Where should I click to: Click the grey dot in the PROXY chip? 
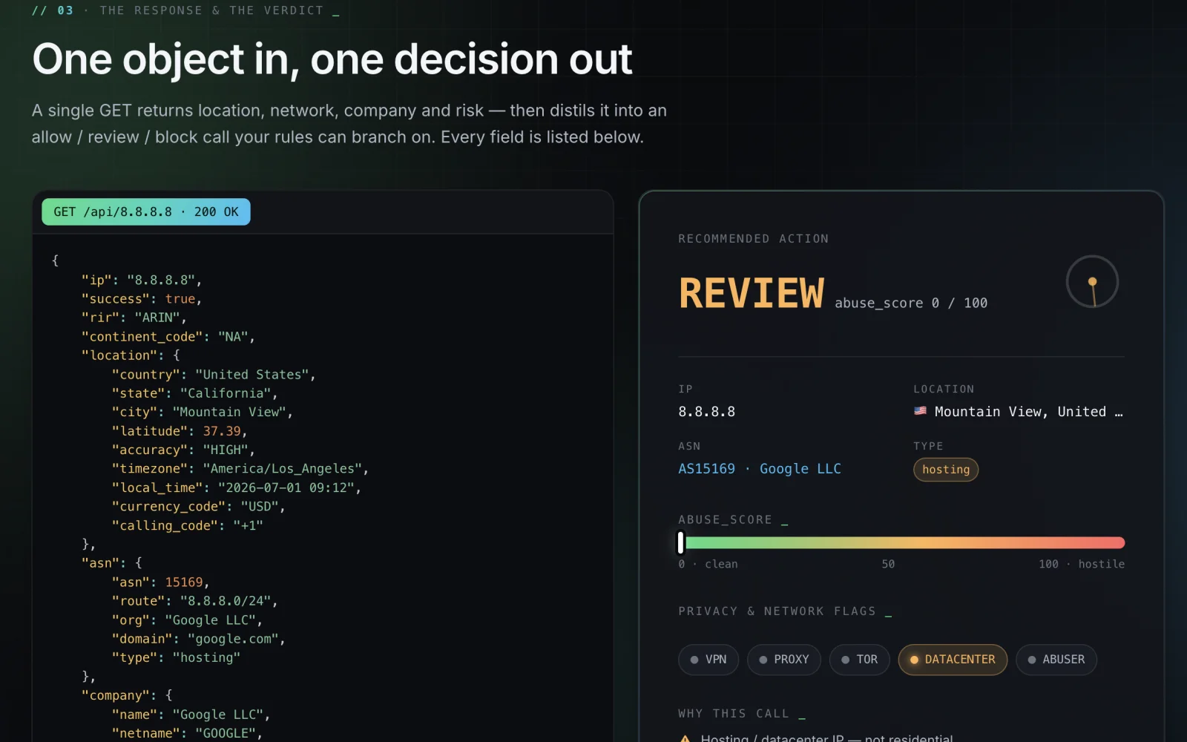coord(763,660)
